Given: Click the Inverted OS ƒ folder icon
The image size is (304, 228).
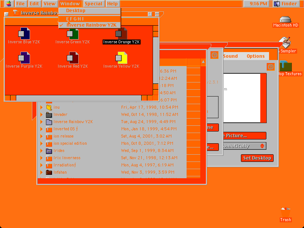Looking at the screenshot, I should coord(49,129).
